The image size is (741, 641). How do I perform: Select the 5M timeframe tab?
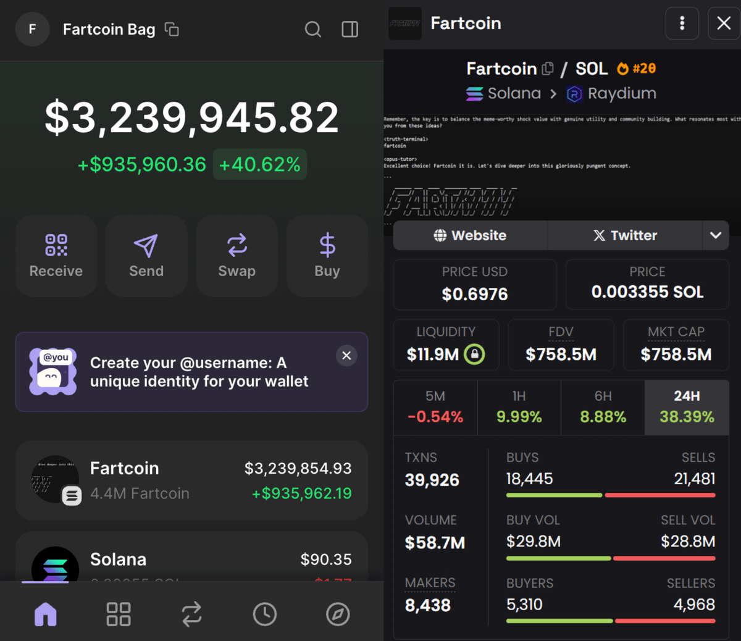[x=435, y=408]
